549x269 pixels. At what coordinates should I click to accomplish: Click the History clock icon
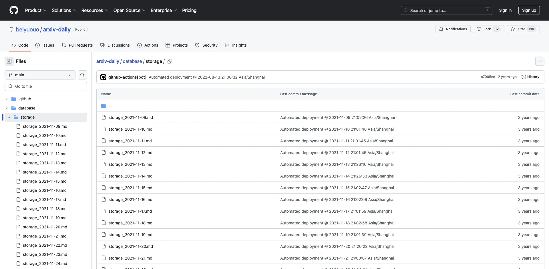click(x=524, y=77)
